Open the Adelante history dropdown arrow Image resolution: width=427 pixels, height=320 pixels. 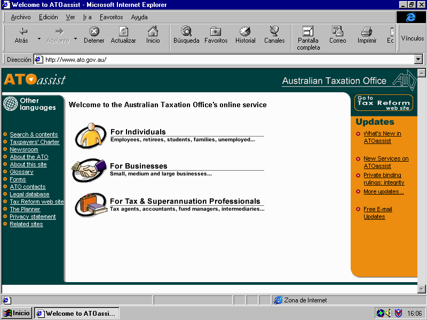(x=75, y=38)
